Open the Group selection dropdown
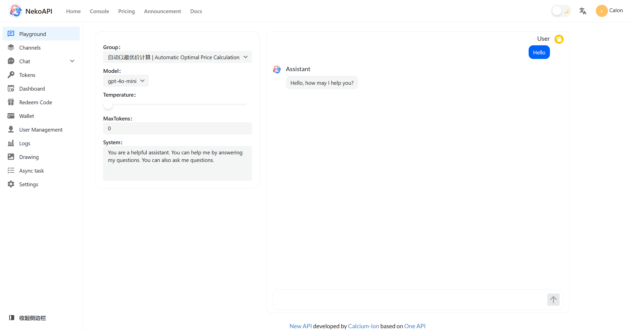This screenshot has height=330, width=630. coord(177,57)
